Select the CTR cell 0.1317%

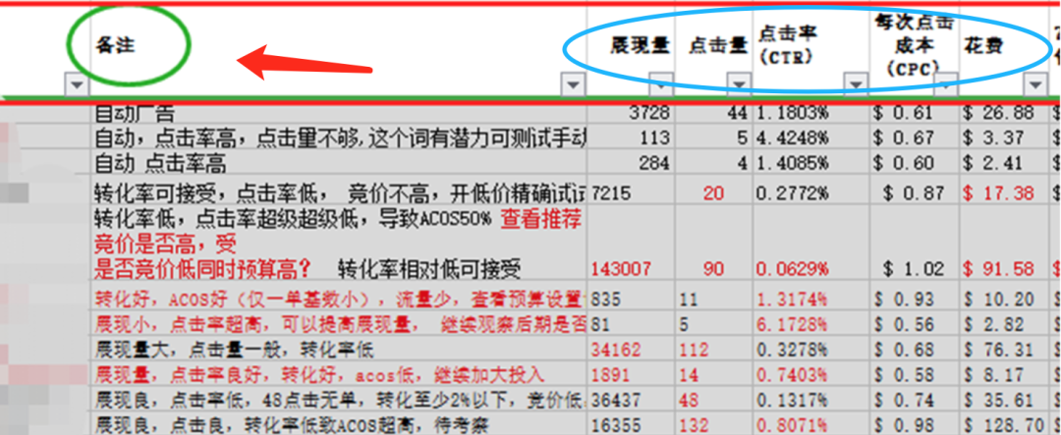coord(810,399)
